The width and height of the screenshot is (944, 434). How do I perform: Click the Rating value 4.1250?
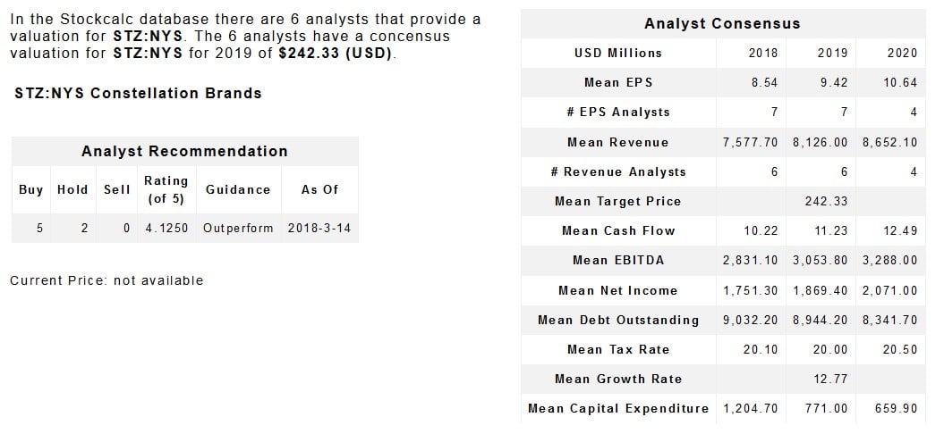166,228
